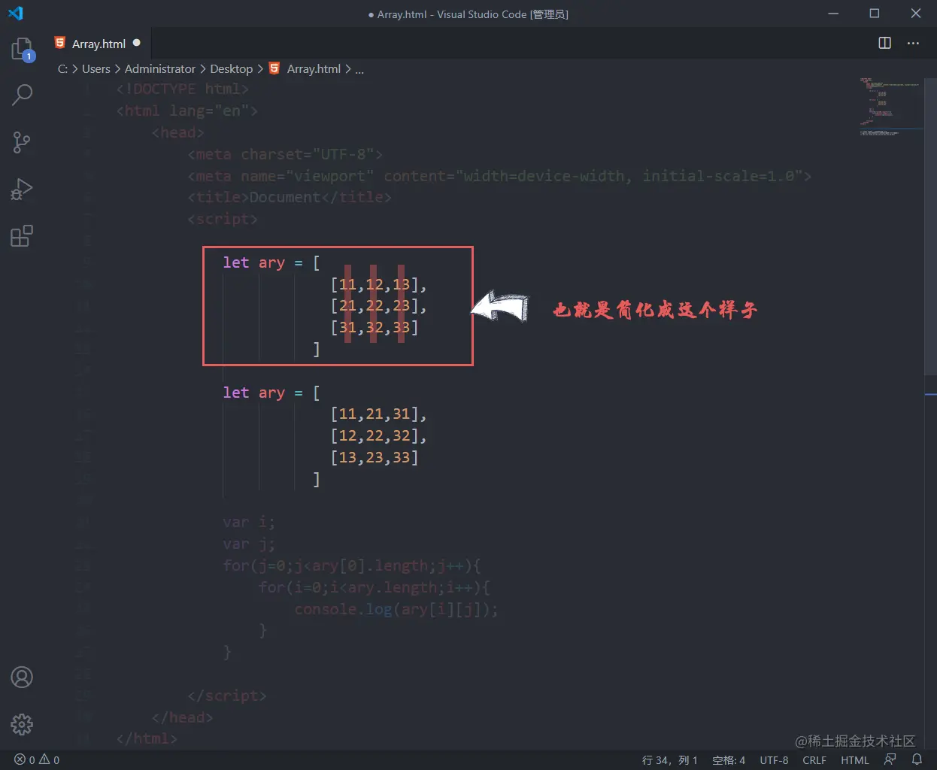Click the editor vertical scrollbar
The width and height of the screenshot is (937, 770).
click(930, 226)
